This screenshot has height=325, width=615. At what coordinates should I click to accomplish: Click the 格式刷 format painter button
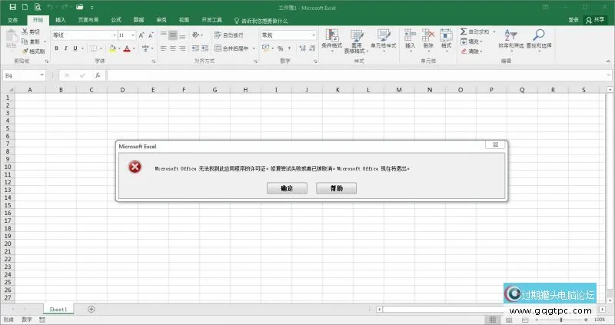[33, 51]
